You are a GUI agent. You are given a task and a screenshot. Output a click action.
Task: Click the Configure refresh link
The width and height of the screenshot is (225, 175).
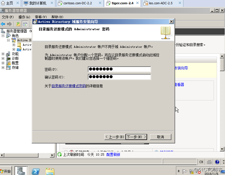(x=113, y=155)
